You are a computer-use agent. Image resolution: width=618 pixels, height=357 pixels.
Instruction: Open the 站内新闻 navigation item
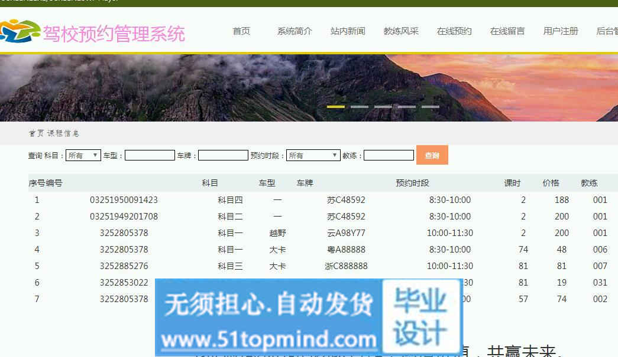pyautogui.click(x=348, y=31)
